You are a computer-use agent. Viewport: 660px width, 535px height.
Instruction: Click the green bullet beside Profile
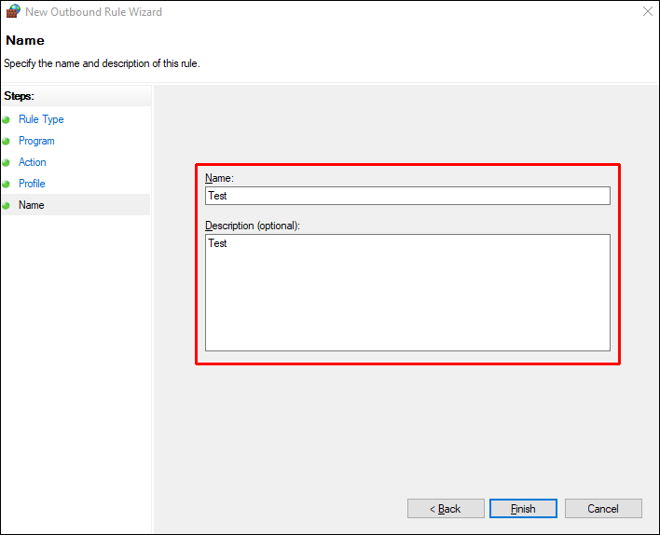[7, 185]
